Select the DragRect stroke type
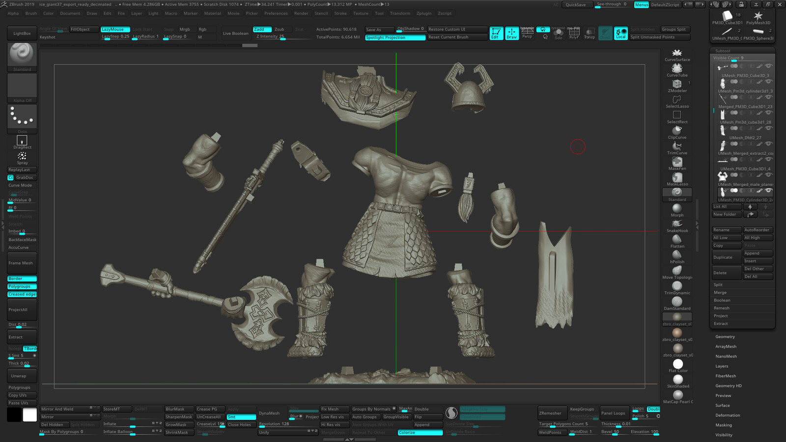Screen dimensions: 786x442 (22, 142)
